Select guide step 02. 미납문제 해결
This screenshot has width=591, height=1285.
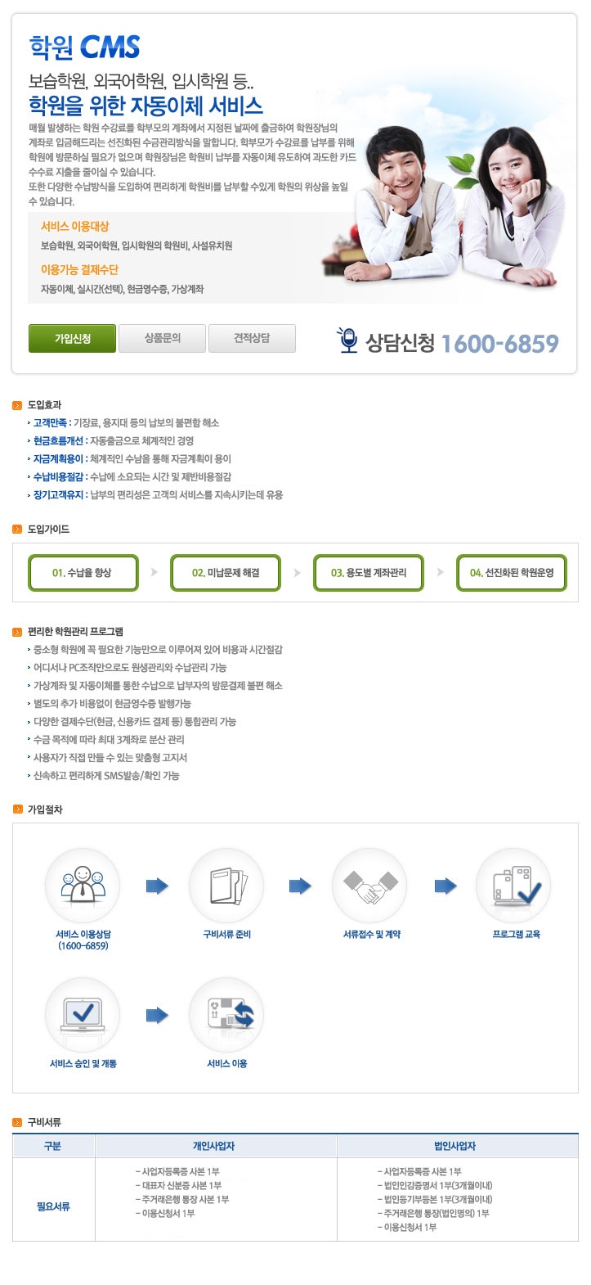coord(226,573)
